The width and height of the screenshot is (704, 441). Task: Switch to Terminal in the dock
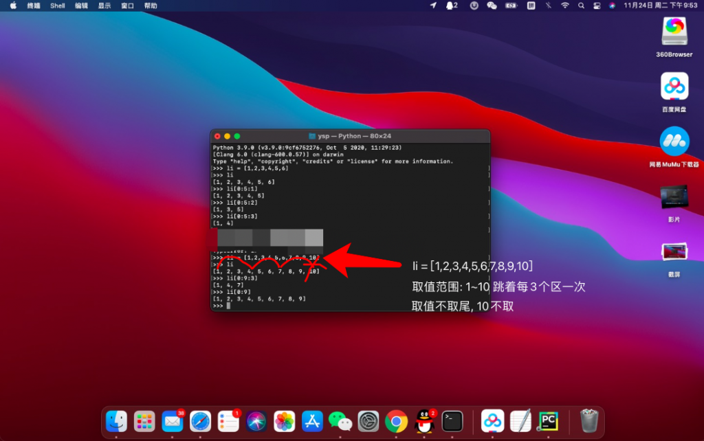click(x=452, y=421)
